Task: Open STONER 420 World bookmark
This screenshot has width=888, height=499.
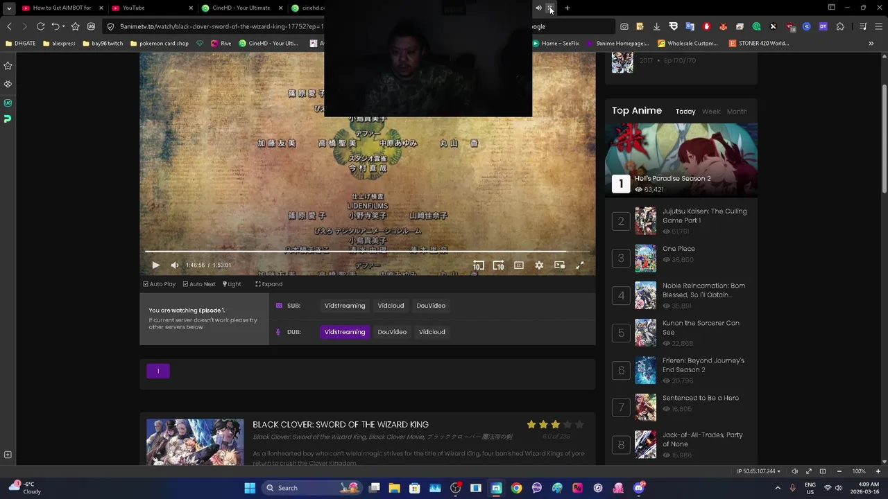Action: pos(759,44)
